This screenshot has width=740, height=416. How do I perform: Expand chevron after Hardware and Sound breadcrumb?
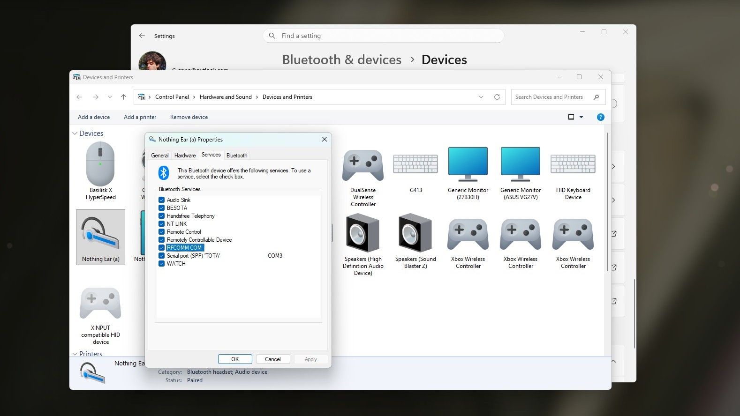point(257,97)
